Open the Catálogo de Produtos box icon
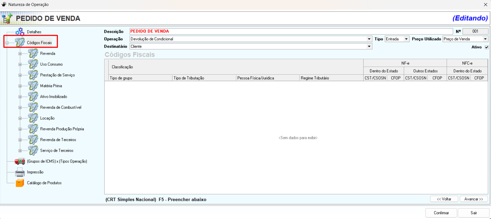Viewport: 491px width, 219px height. (x=20, y=183)
